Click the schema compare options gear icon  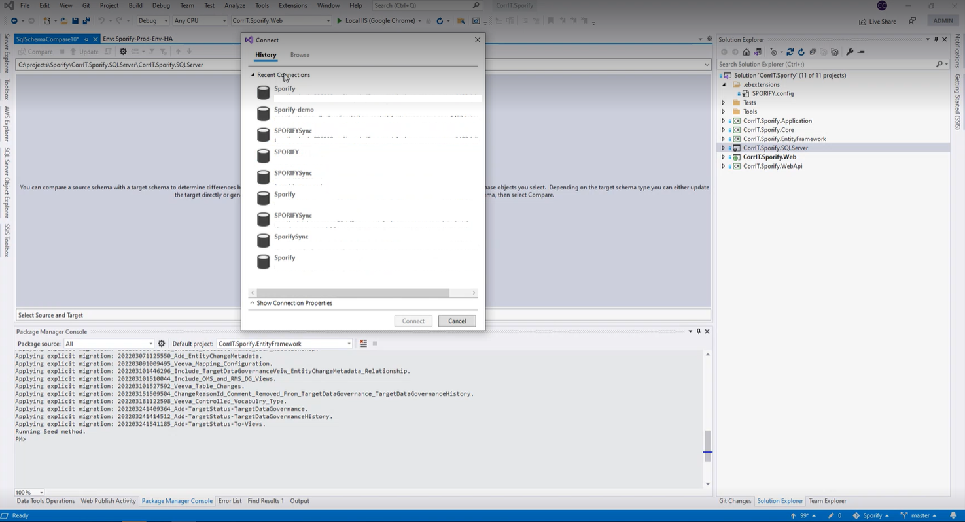coord(123,52)
